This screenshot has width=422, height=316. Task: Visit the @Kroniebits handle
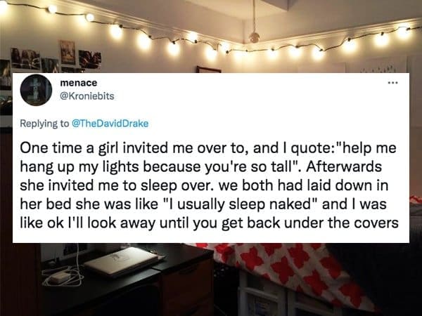[x=87, y=96]
